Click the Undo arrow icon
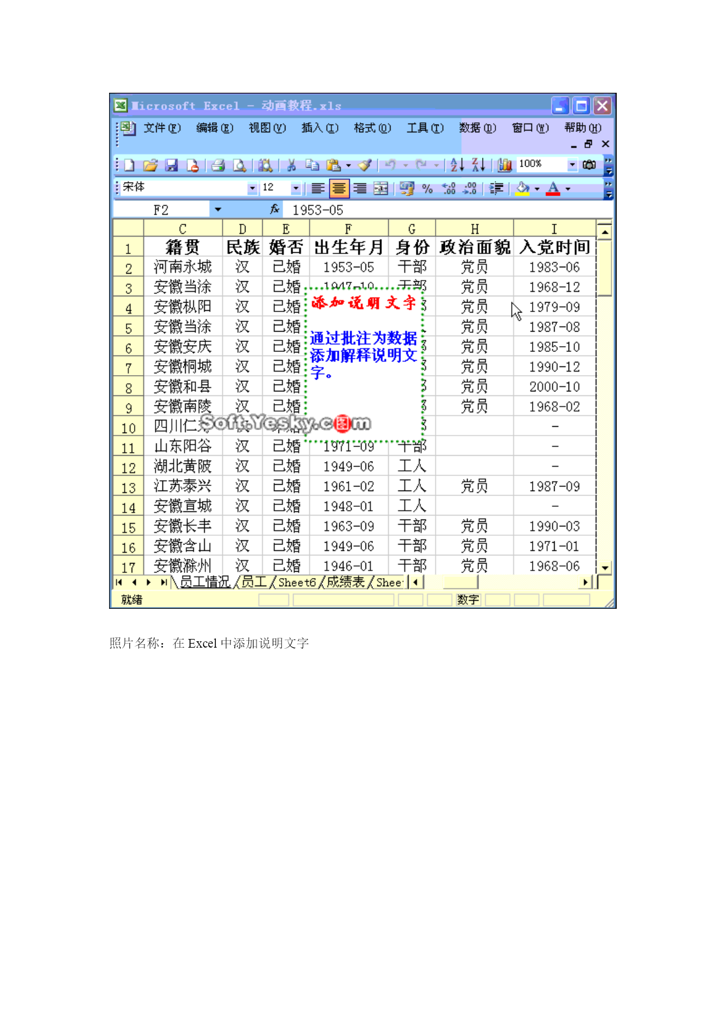Image resolution: width=720 pixels, height=1017 pixels. (390, 165)
